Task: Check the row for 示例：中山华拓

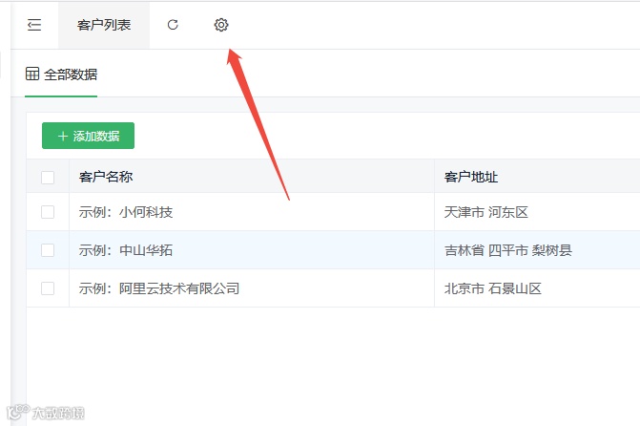Action: click(x=48, y=250)
